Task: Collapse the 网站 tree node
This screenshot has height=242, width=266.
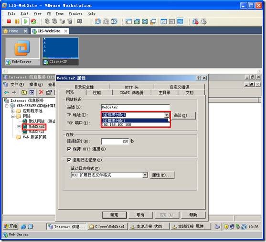Action: point(13,116)
